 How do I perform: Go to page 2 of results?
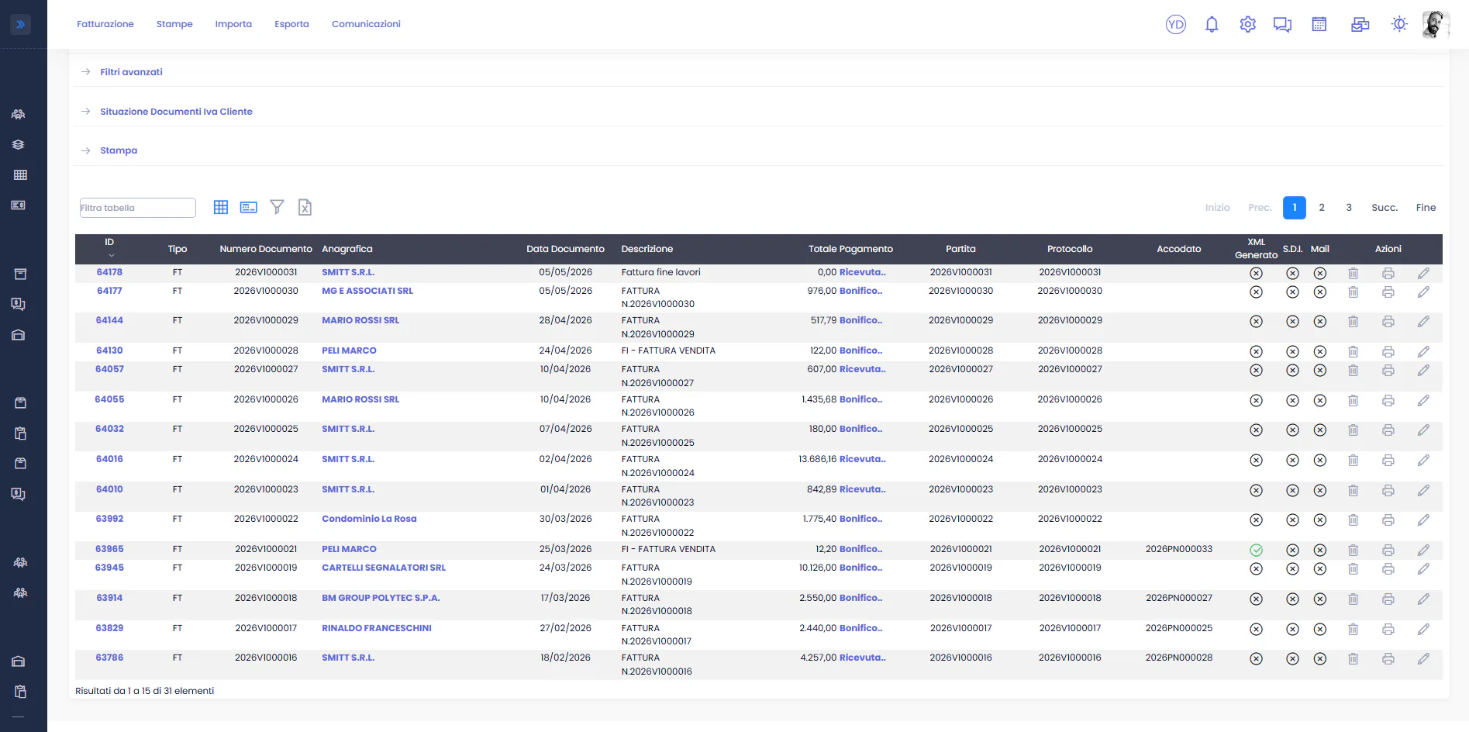pos(1322,207)
